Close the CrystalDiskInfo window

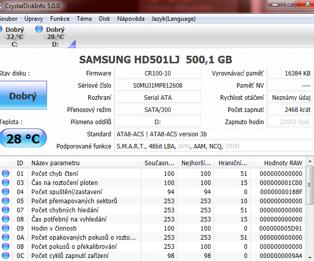tap(306, 4)
